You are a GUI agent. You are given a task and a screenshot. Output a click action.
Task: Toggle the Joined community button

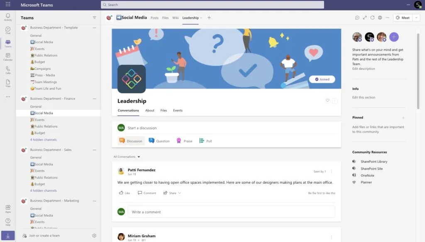[x=322, y=79]
